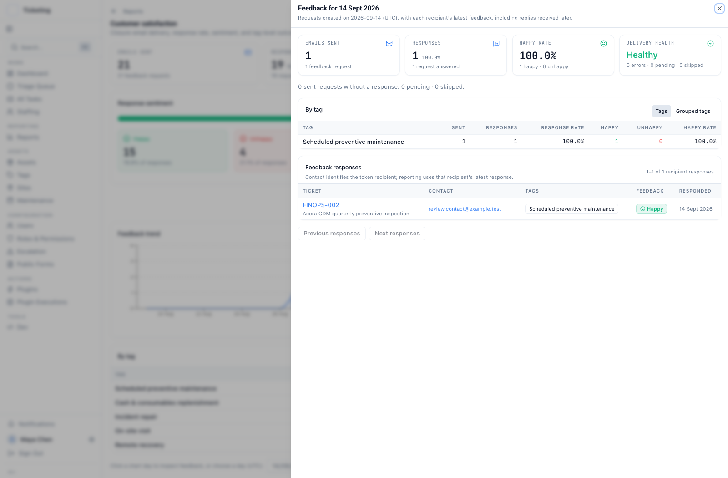Click the Responses chat bubble icon
728x478 pixels.
point(496,44)
